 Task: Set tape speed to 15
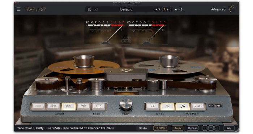[x=167, y=106]
